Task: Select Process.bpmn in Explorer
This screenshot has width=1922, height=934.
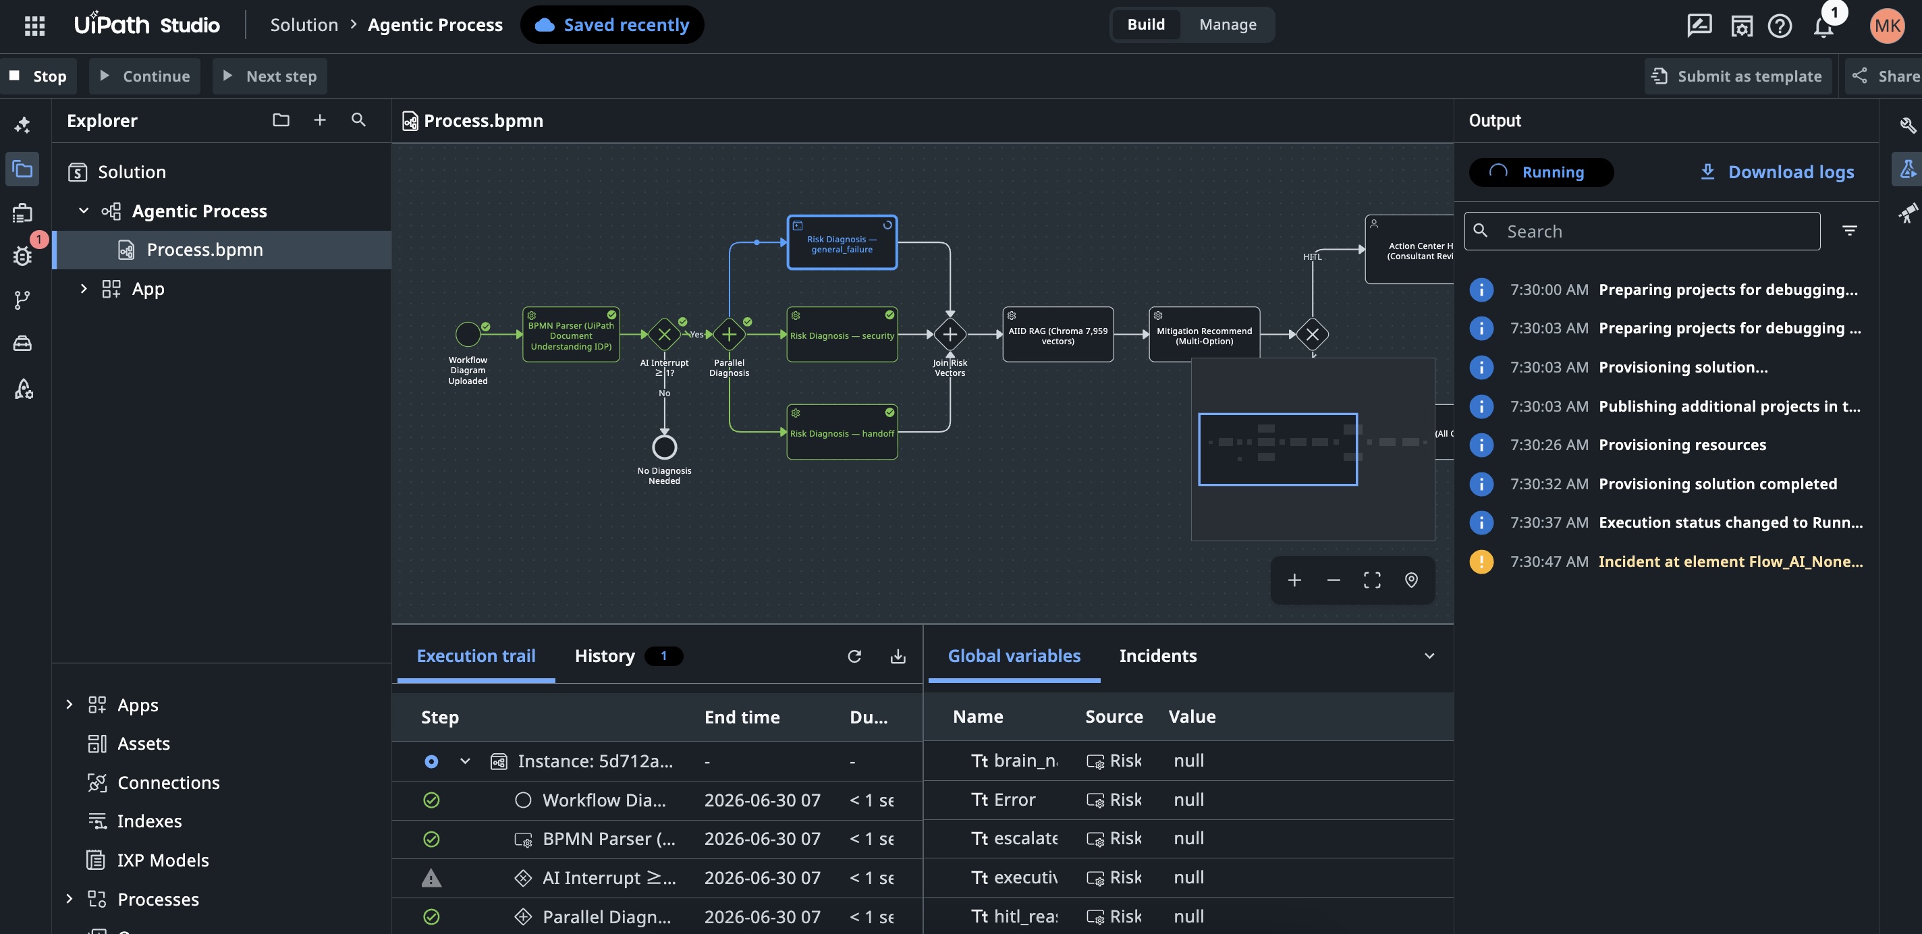Action: point(221,250)
